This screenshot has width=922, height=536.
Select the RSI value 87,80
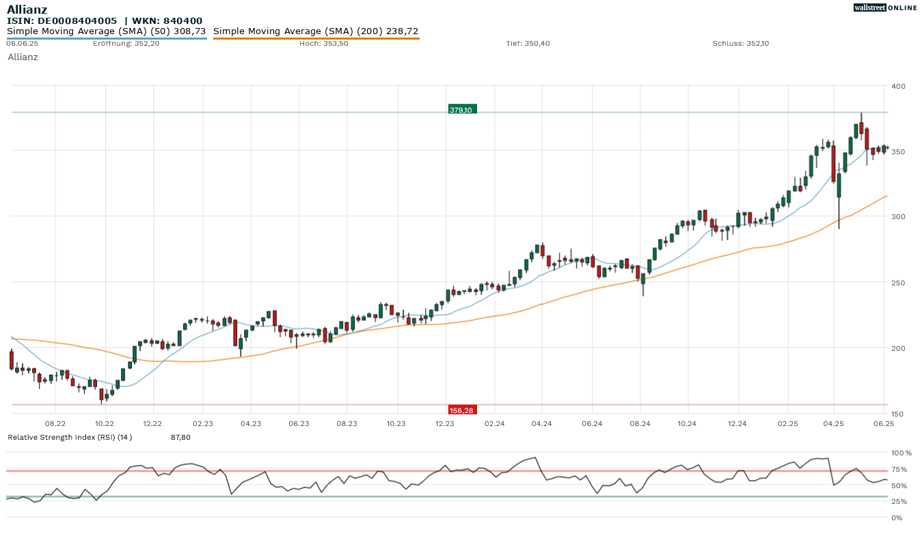click(180, 437)
